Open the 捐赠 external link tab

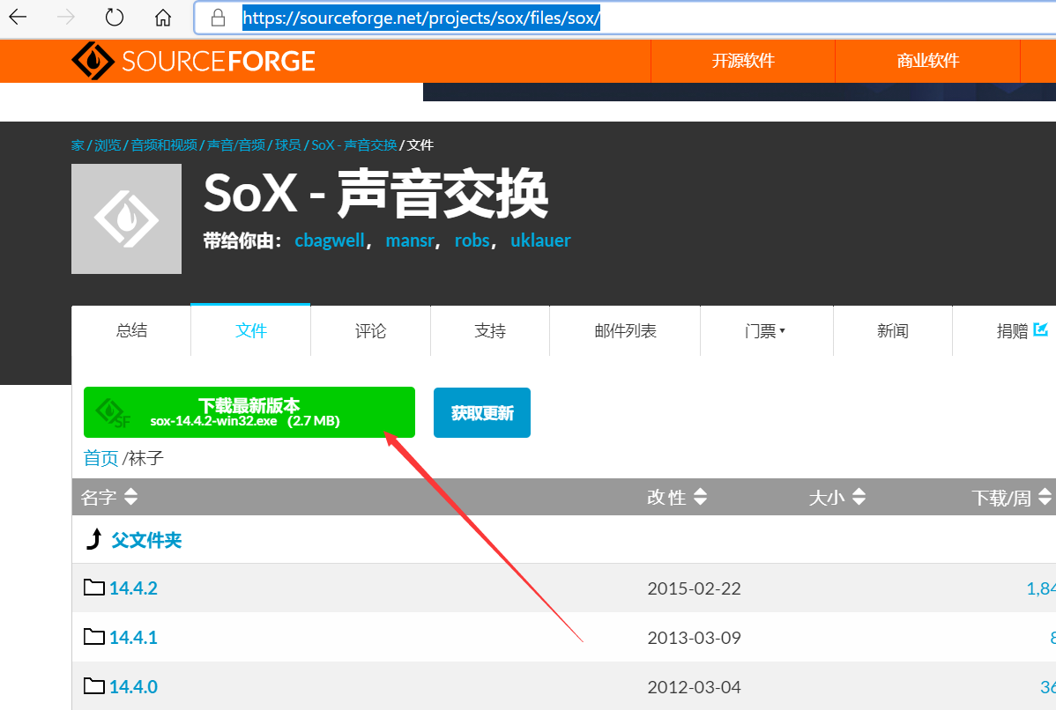click(1022, 330)
